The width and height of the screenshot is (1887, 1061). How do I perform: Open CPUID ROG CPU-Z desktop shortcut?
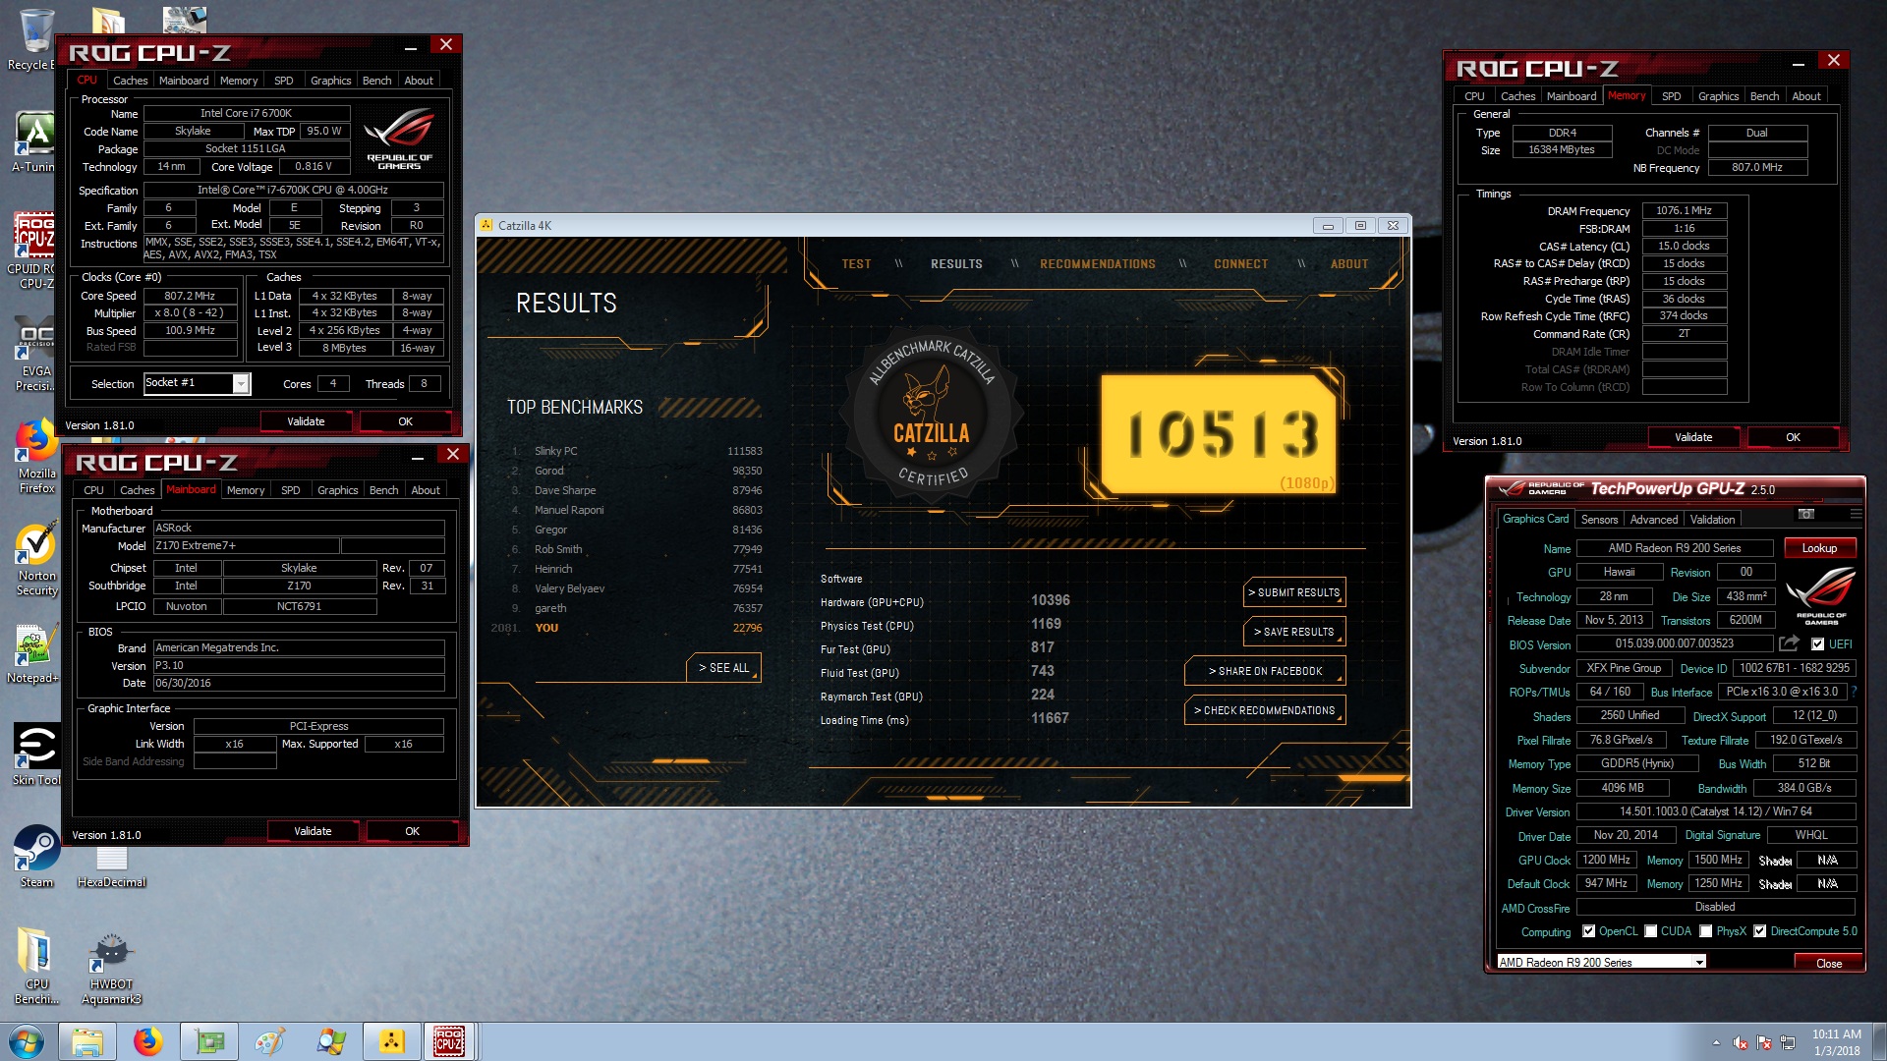34,251
